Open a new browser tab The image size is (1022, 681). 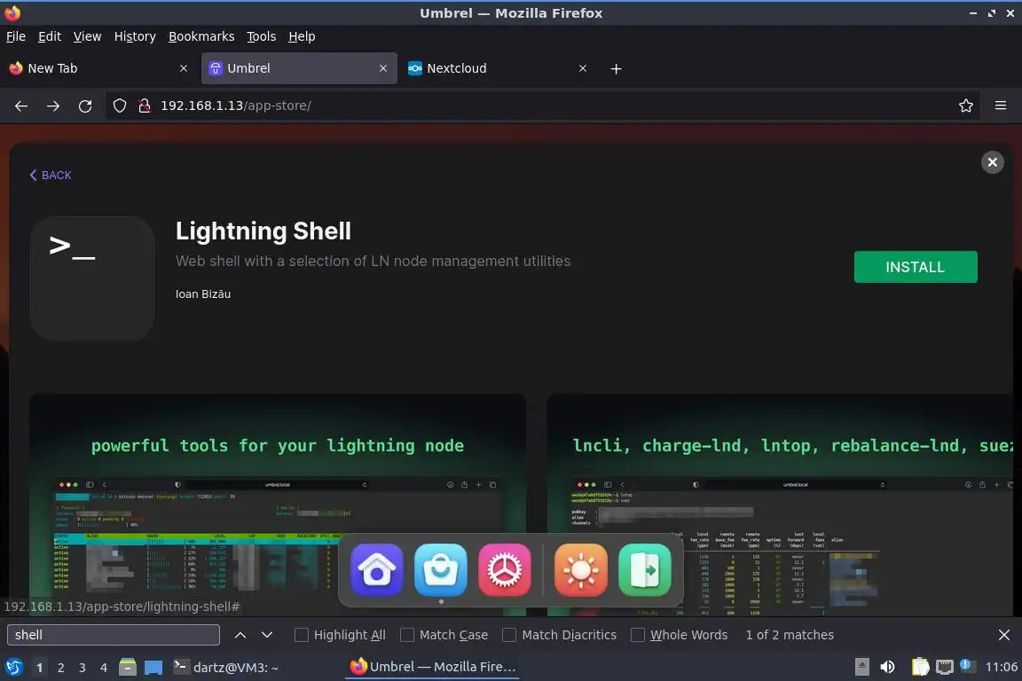click(x=616, y=68)
